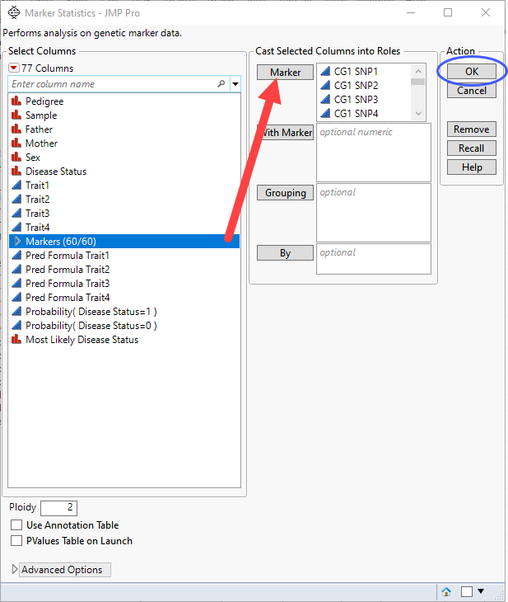Click the Most Likely Disease Status icon
508x602 pixels.
coord(16,339)
